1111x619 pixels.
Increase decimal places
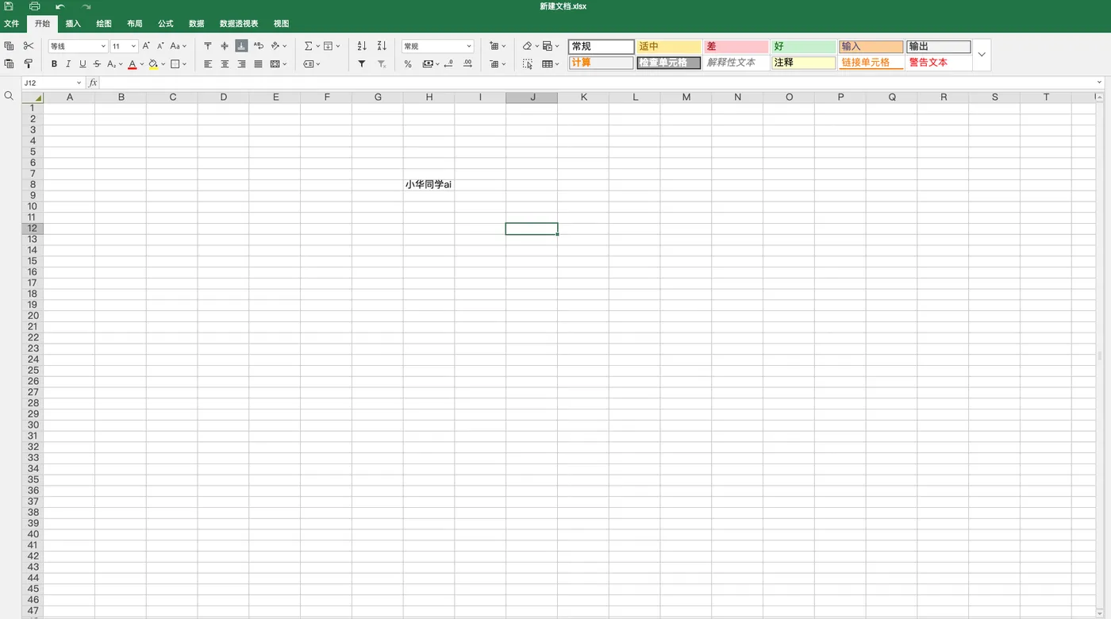[467, 64]
